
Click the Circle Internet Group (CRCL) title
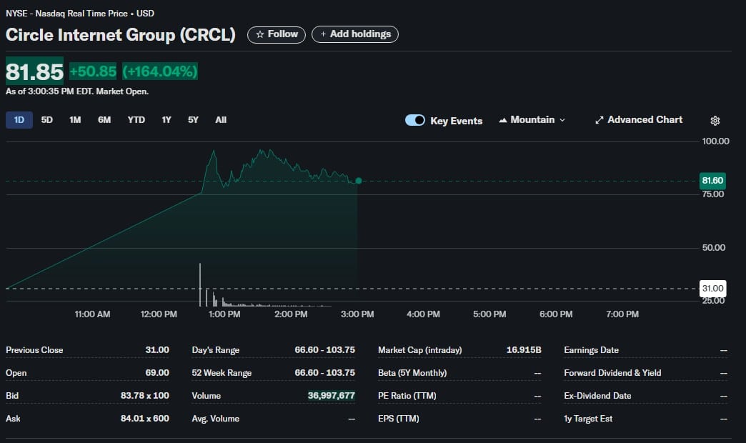pyautogui.click(x=120, y=35)
